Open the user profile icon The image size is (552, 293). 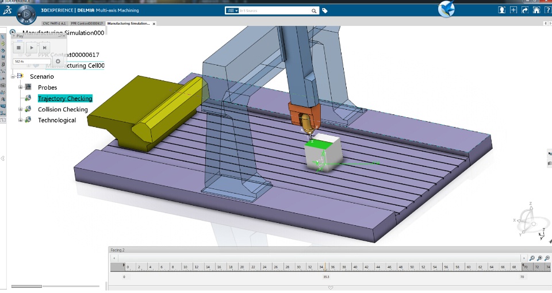pos(501,10)
